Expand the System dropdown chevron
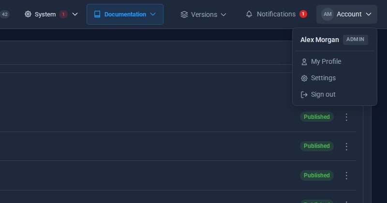This screenshot has width=387, height=203. pyautogui.click(x=75, y=14)
